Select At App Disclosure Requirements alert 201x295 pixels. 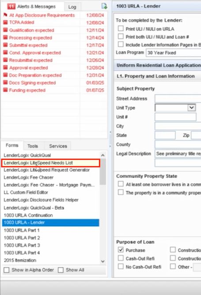coord(54,15)
